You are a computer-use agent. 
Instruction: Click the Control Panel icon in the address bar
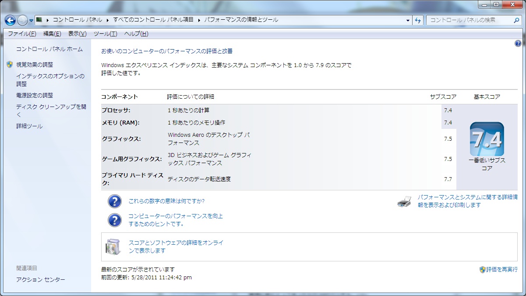point(39,20)
